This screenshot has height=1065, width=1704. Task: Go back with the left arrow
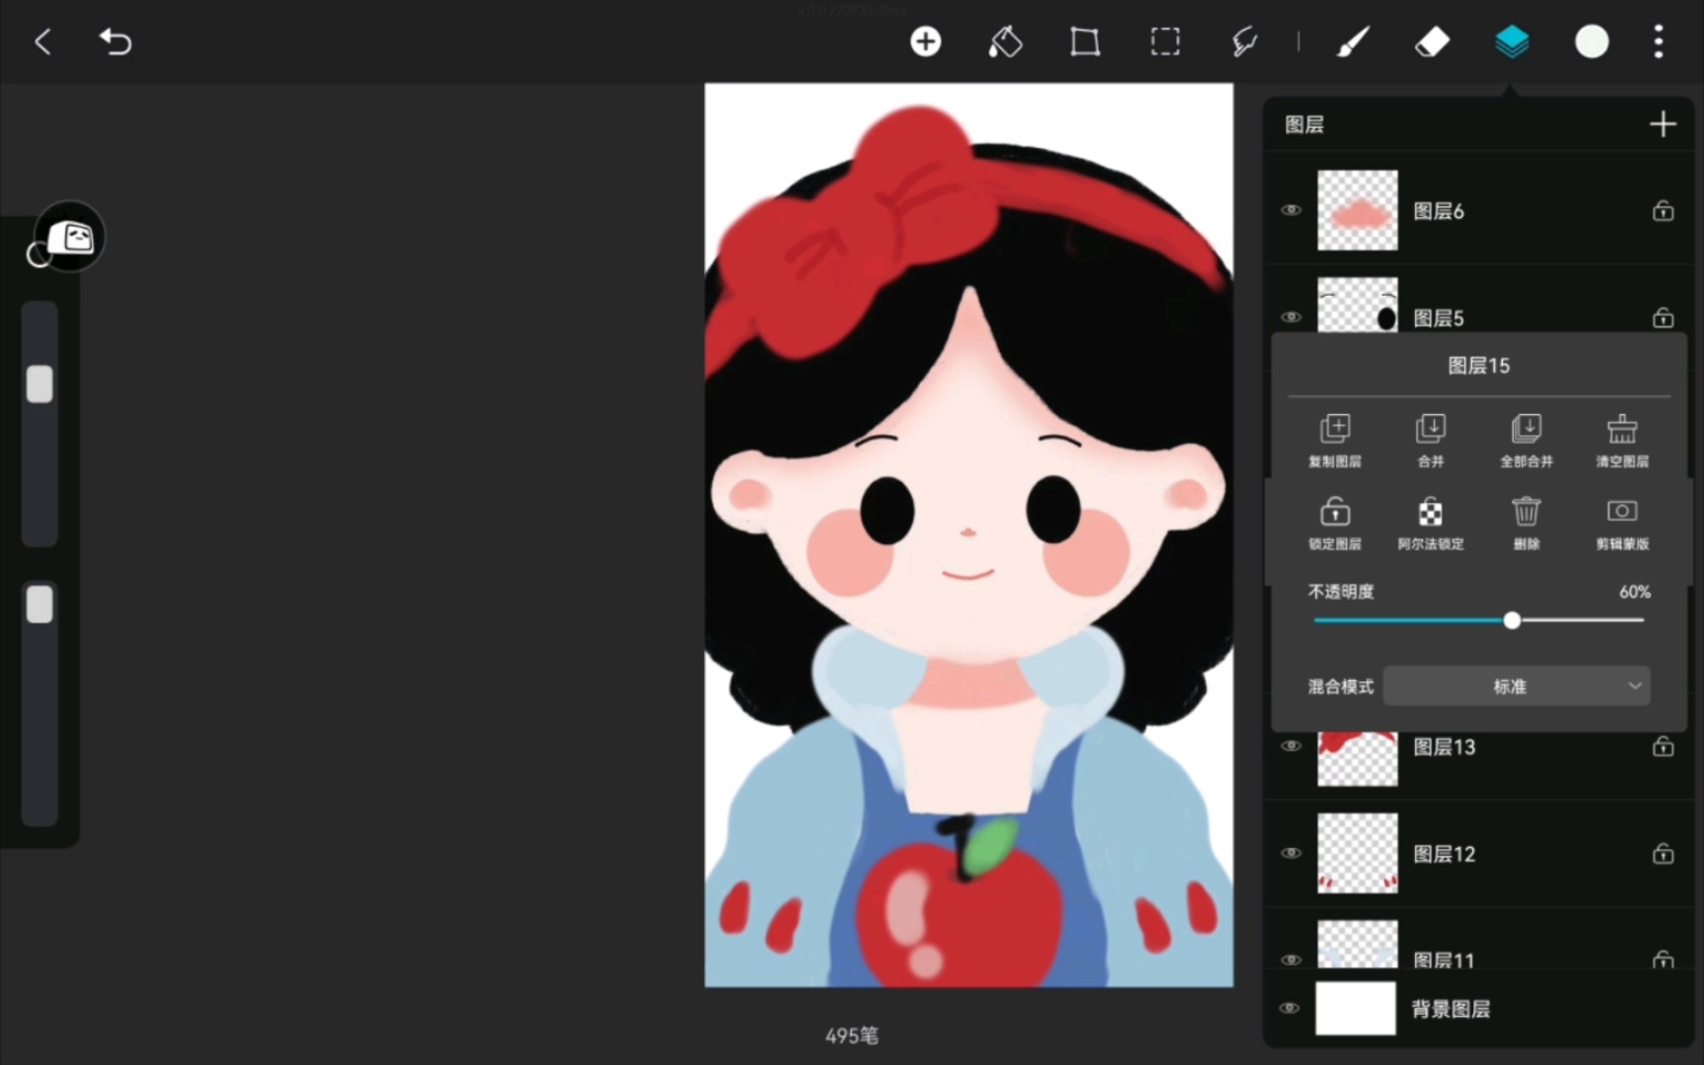tap(42, 41)
